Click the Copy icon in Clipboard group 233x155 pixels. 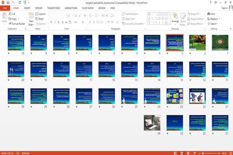10,19
